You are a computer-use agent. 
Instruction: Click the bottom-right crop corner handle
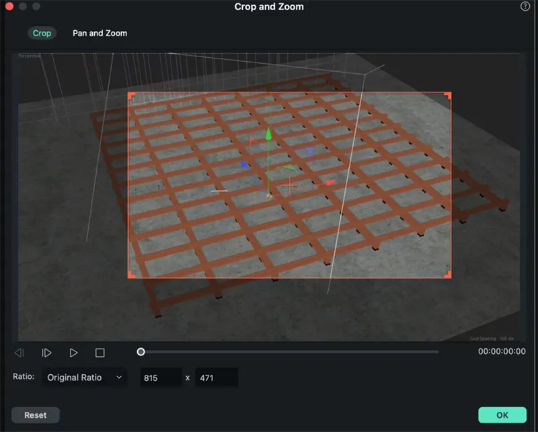tap(449, 275)
